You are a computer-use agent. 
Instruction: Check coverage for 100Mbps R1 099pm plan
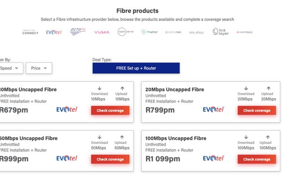tap(256, 159)
